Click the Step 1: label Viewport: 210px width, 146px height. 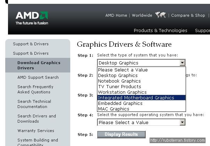[x=85, y=55]
